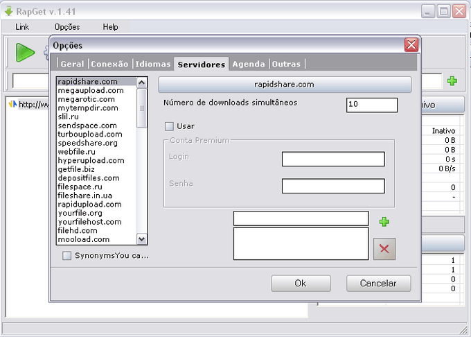Select the Servidores tab
The image size is (471, 337).
202,64
